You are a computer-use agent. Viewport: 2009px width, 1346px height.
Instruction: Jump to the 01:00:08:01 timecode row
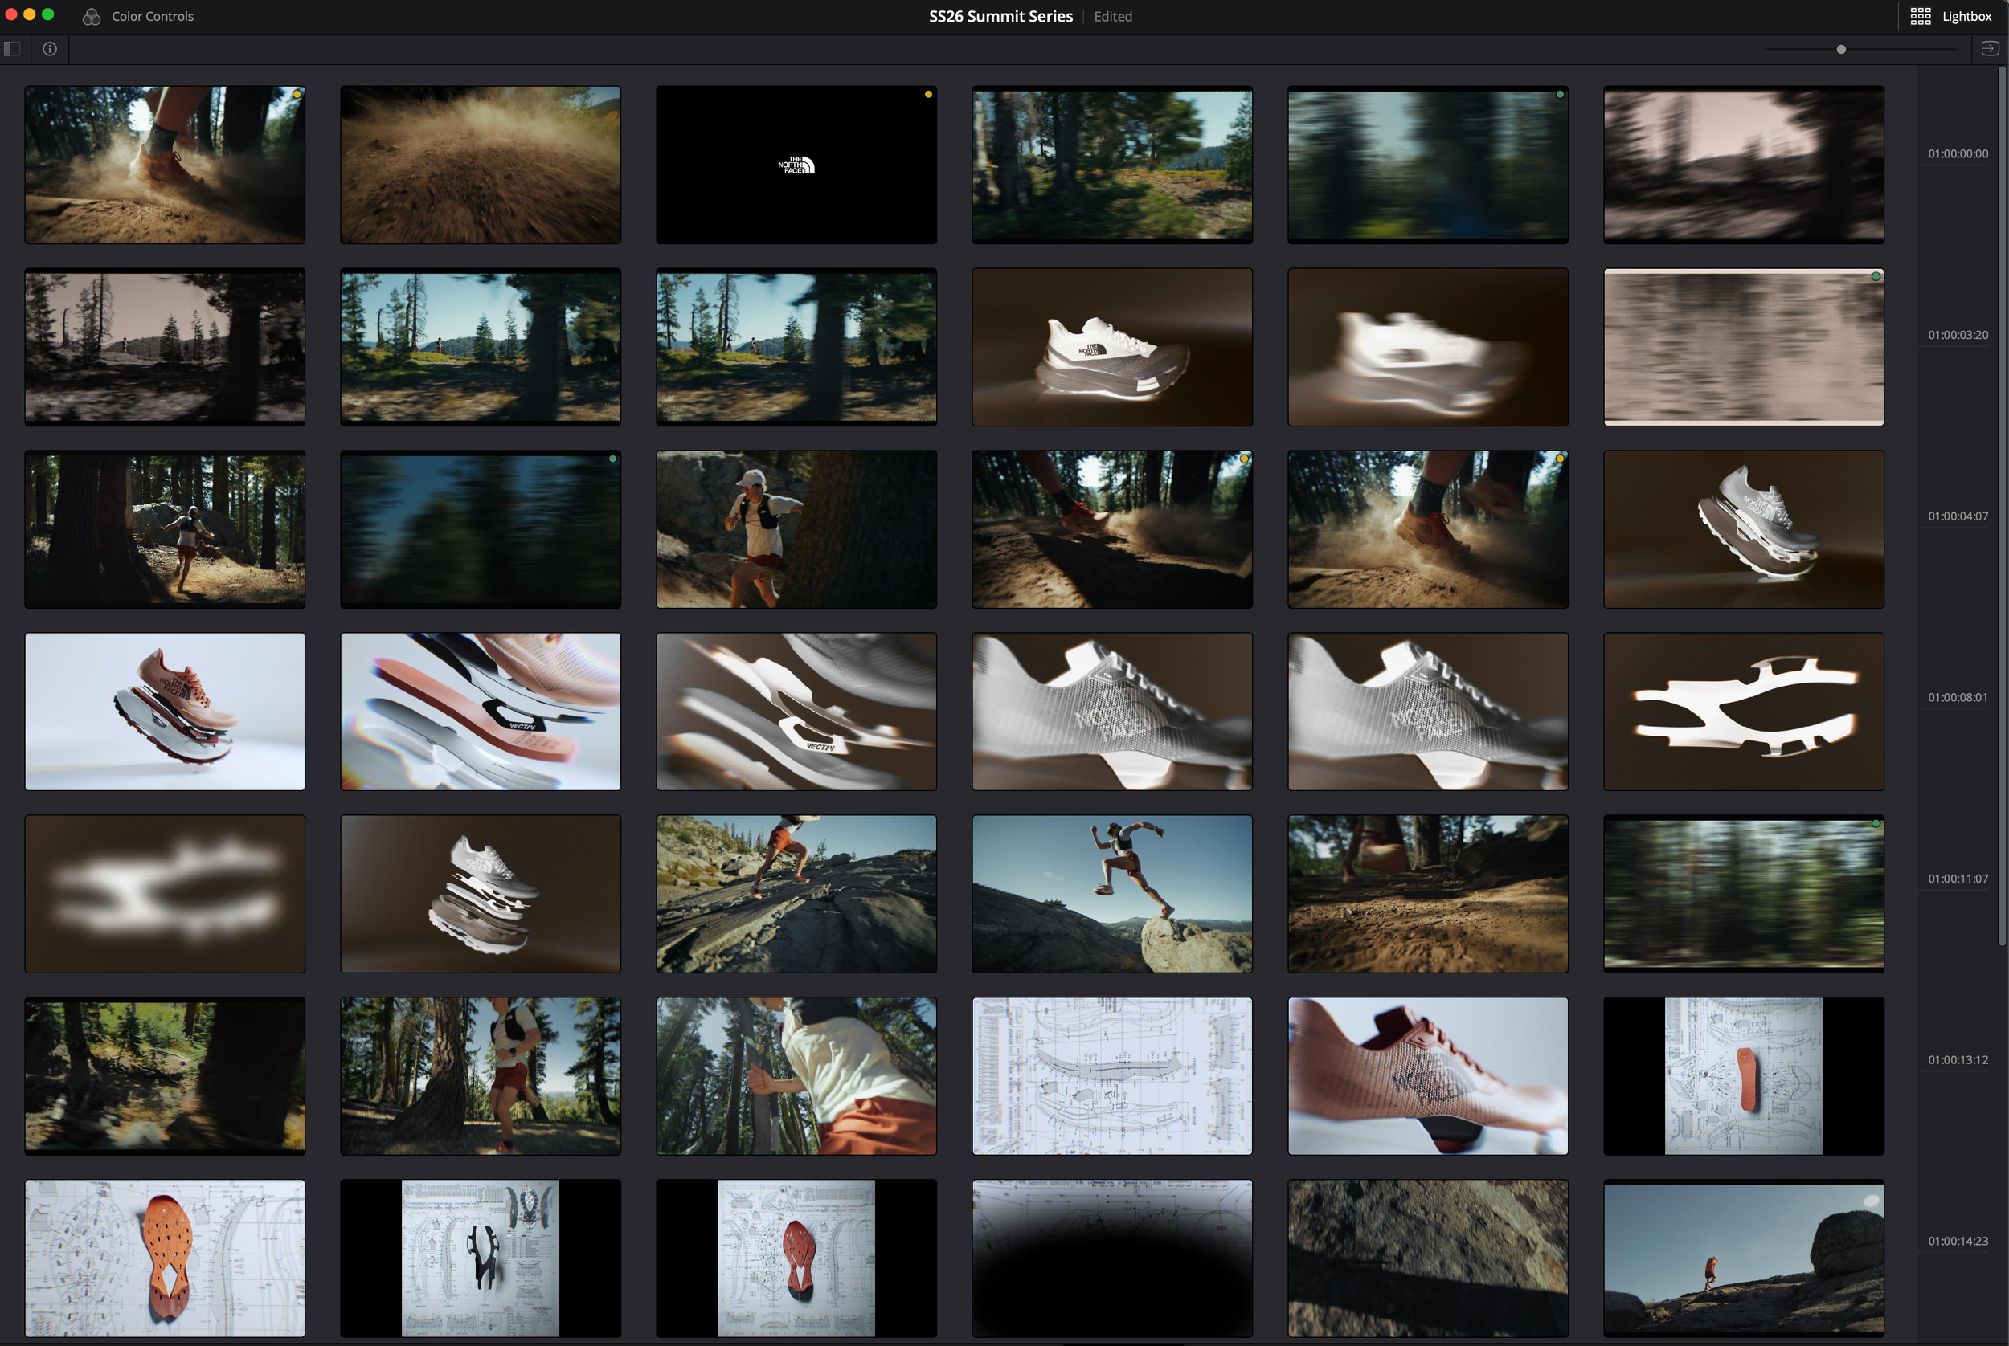1958,697
